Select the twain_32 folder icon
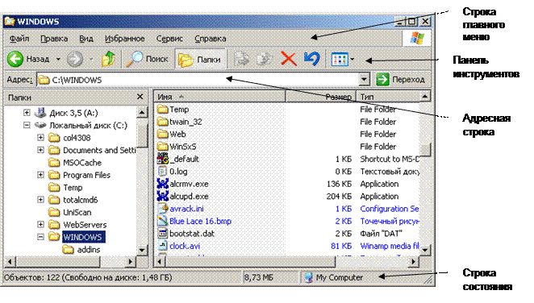Screen dimensions: 534x303 (x=162, y=122)
